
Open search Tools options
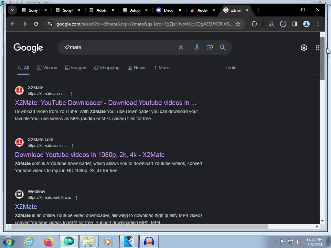pyautogui.click(x=231, y=68)
